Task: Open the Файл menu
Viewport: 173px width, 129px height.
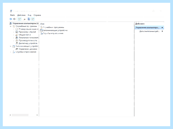Action: (x=13, y=15)
